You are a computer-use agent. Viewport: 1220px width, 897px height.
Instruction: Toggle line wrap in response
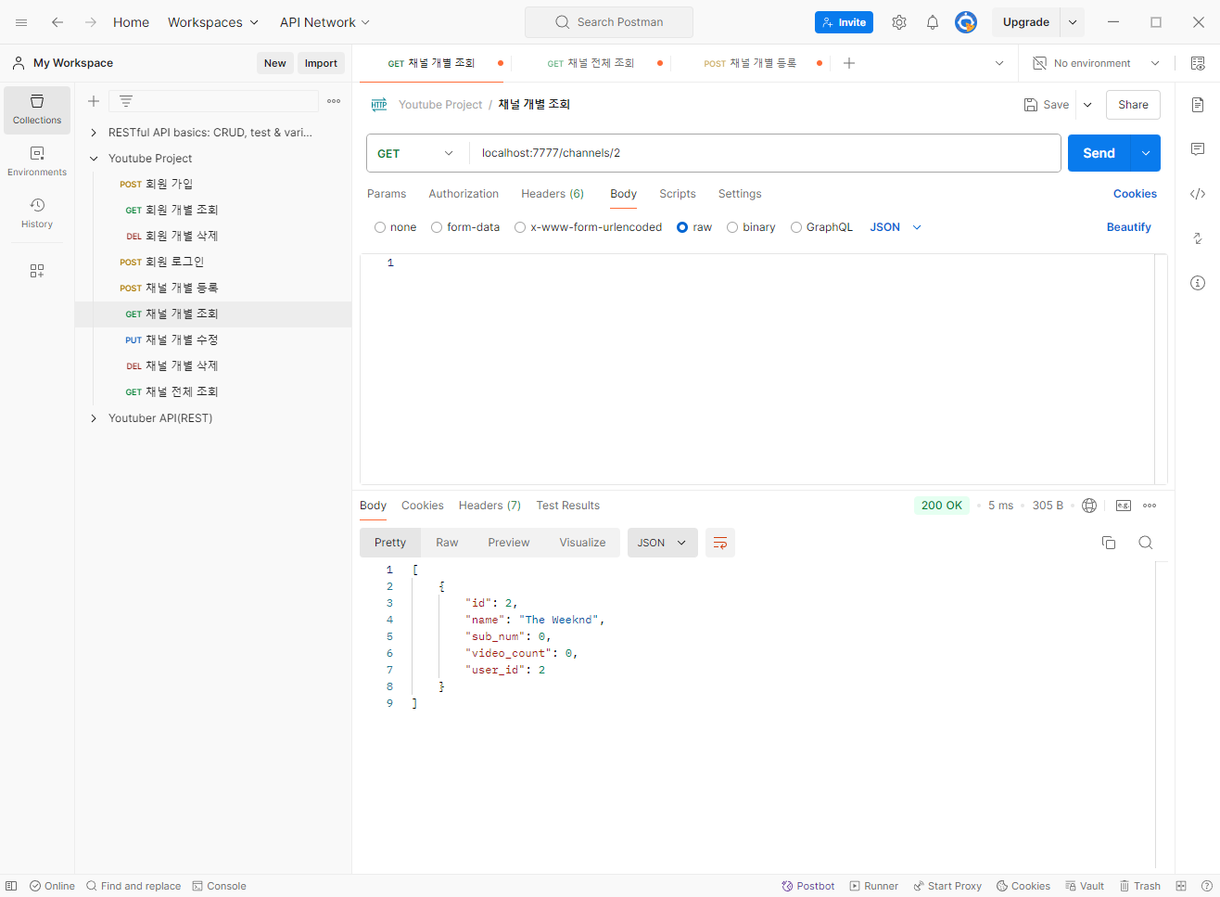pos(720,543)
